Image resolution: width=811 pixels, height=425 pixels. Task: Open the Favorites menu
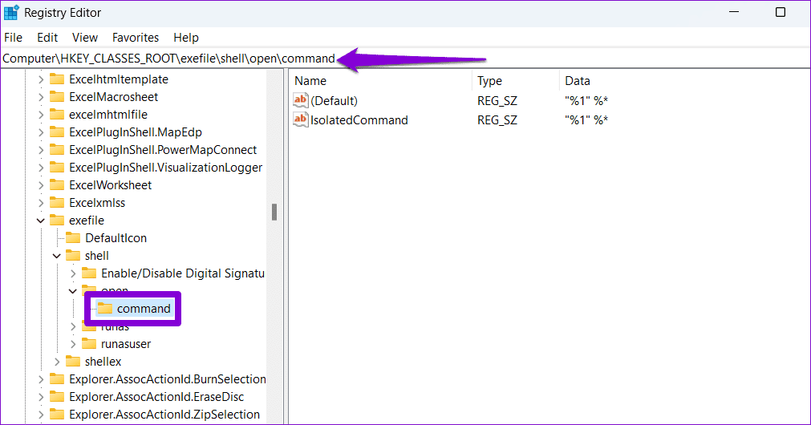click(136, 38)
